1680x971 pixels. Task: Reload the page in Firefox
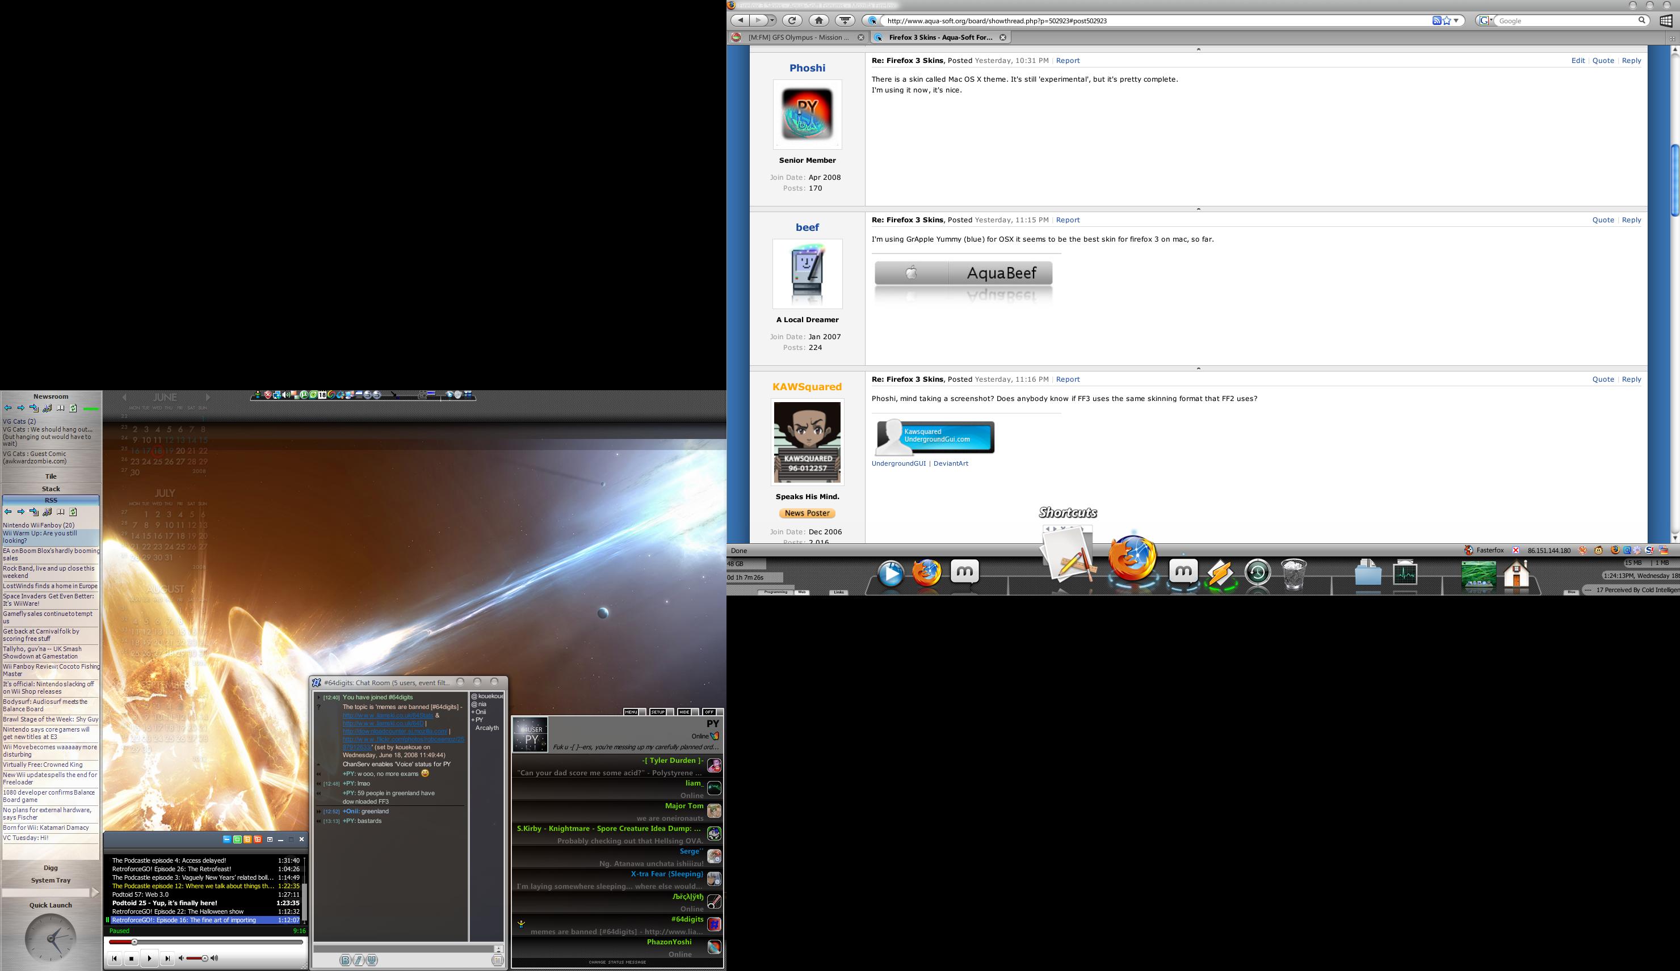coord(792,20)
